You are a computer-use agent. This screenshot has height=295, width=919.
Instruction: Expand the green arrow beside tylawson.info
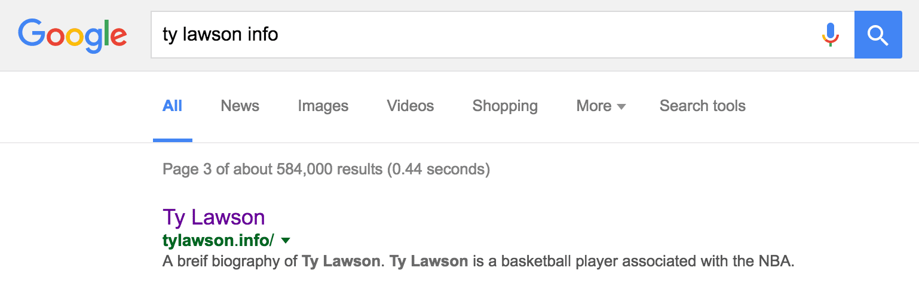[286, 240]
